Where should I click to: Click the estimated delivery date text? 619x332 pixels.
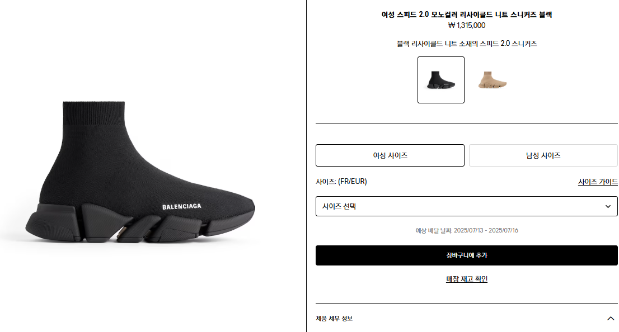click(x=467, y=230)
